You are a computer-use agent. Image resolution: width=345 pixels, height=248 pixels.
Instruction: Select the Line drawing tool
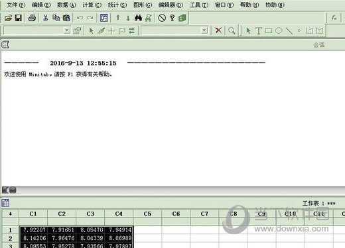[x=289, y=31]
